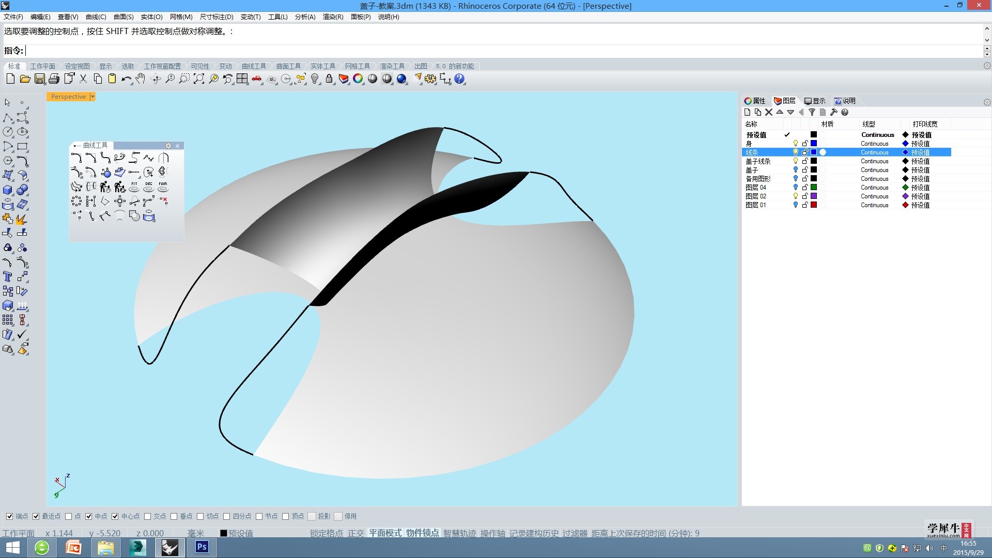Click the Open file folder icon
Image resolution: width=992 pixels, height=558 pixels.
pos(25,79)
